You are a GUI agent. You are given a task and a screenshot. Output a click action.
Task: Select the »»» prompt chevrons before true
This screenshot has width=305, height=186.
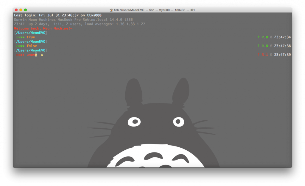click(20, 37)
